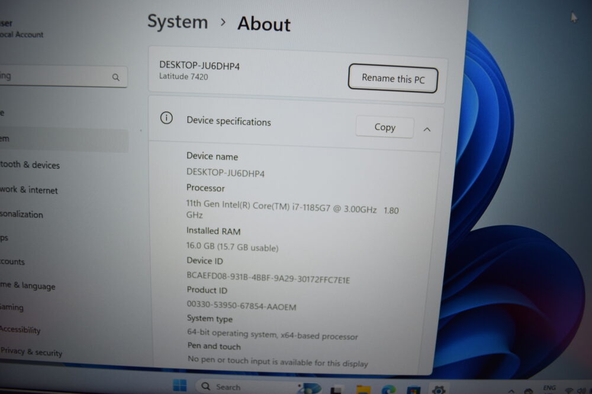Viewport: 592px width, 394px height.
Task: Go back to System in the breadcrumb
Action: click(178, 21)
